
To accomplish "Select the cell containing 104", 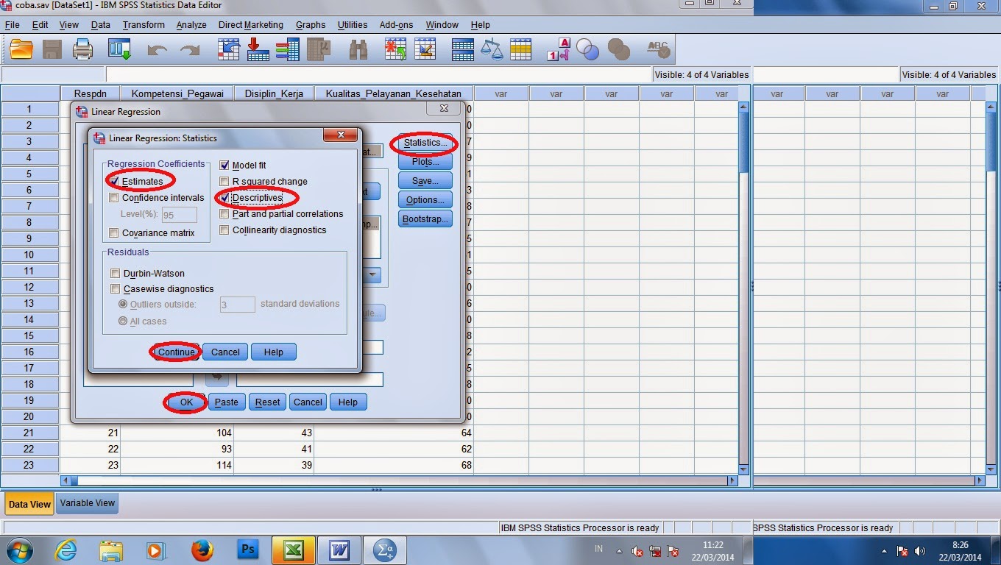I will [x=177, y=433].
